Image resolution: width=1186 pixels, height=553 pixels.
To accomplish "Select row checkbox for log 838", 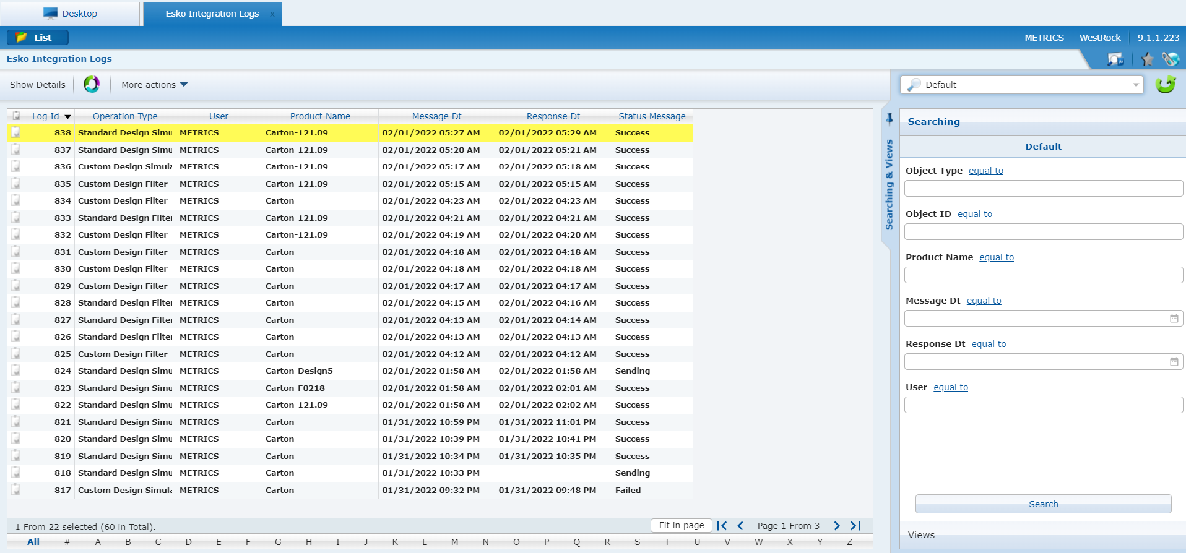I will (15, 132).
